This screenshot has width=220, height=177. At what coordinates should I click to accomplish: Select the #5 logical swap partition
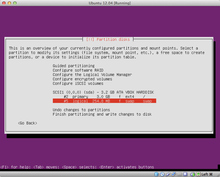tap(104, 101)
